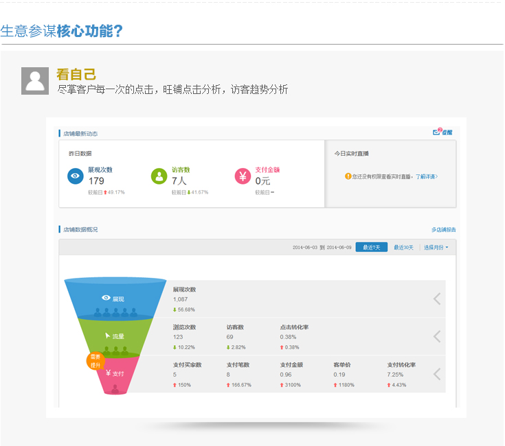This screenshot has height=446, width=505.
Task: Click the 41.67% decrease indicator
Action: point(197,192)
